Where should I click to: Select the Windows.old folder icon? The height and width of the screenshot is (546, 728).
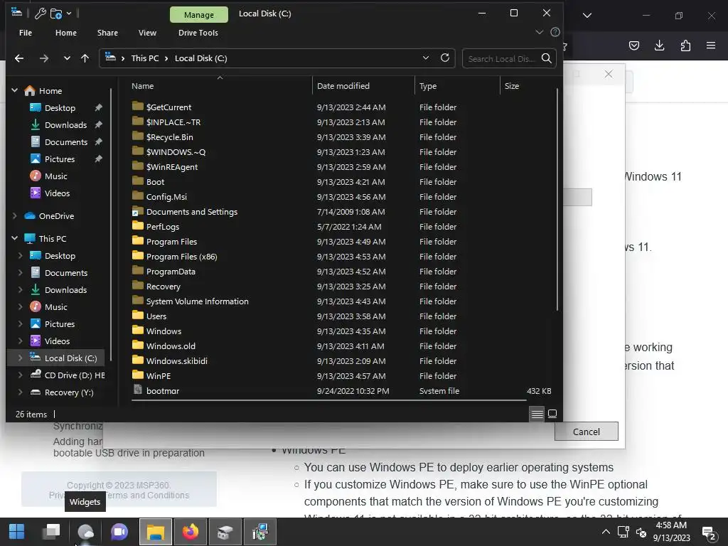[137, 345]
